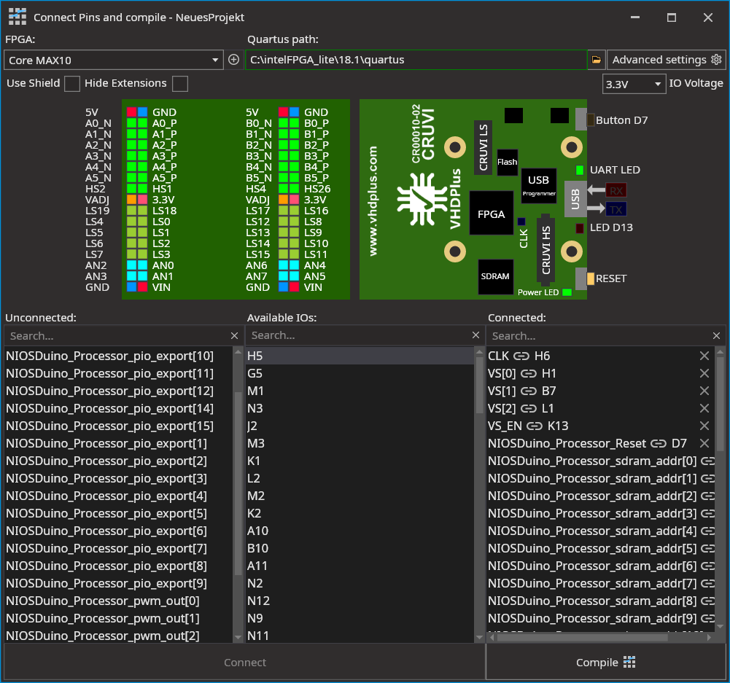Select the A0_P header pin
Image resolution: width=730 pixels, height=683 pixels.
142,123
